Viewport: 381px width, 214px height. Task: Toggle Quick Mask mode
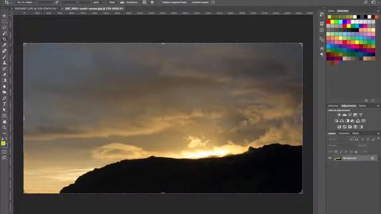pyautogui.click(x=4, y=152)
